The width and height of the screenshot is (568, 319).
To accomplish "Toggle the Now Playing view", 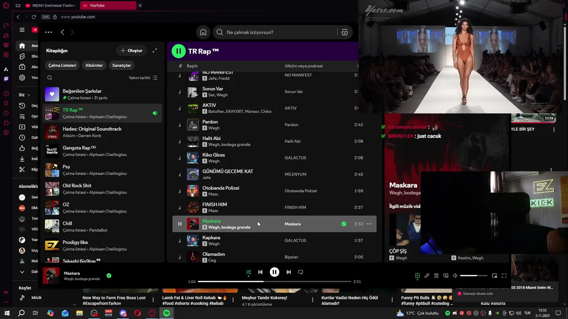I will [417, 276].
